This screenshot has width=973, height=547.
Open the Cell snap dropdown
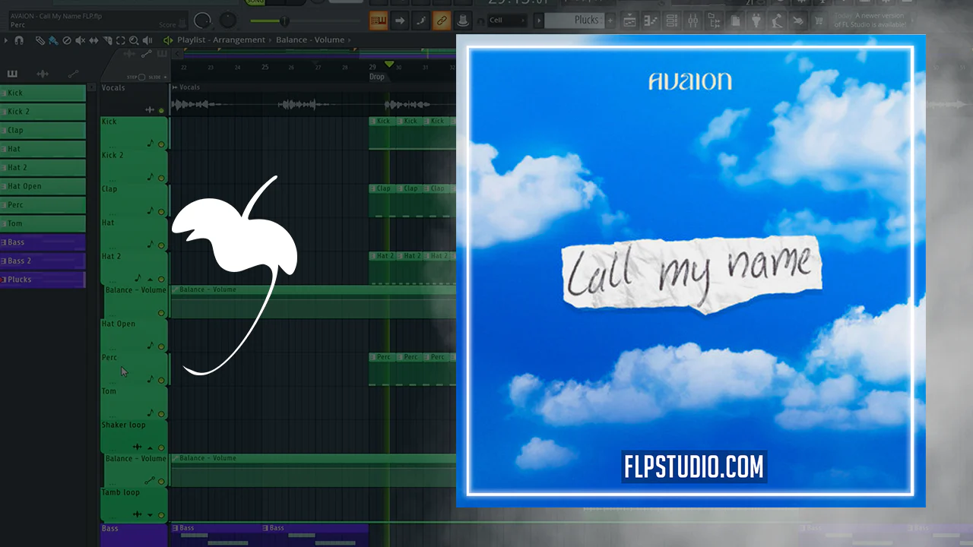tap(507, 21)
